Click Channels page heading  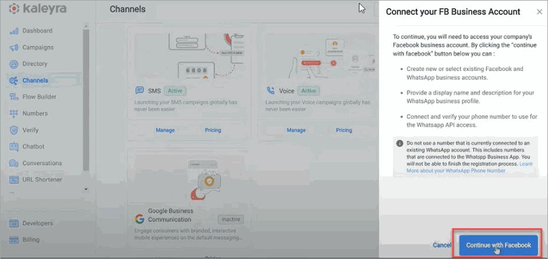coord(127,9)
